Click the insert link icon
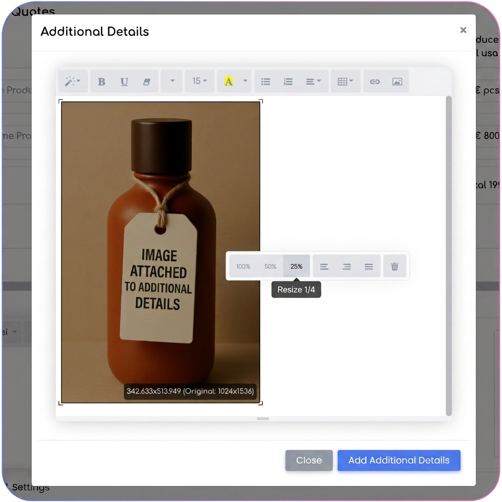This screenshot has height=502, width=502. coord(375,82)
